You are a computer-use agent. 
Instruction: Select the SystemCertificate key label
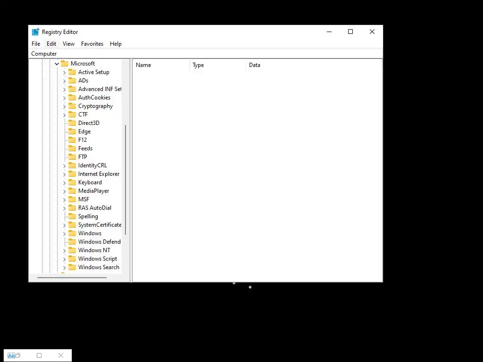[100, 225]
